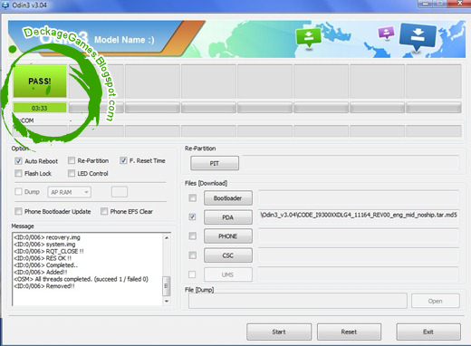471x346 pixels.
Task: Click the Exit button
Action: tap(428, 332)
